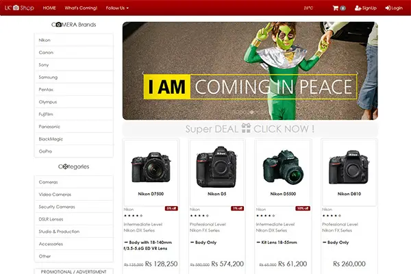Viewport: 411px width, 274px height.
Task: Click the Rs 128,250 price
Action: pos(161,264)
